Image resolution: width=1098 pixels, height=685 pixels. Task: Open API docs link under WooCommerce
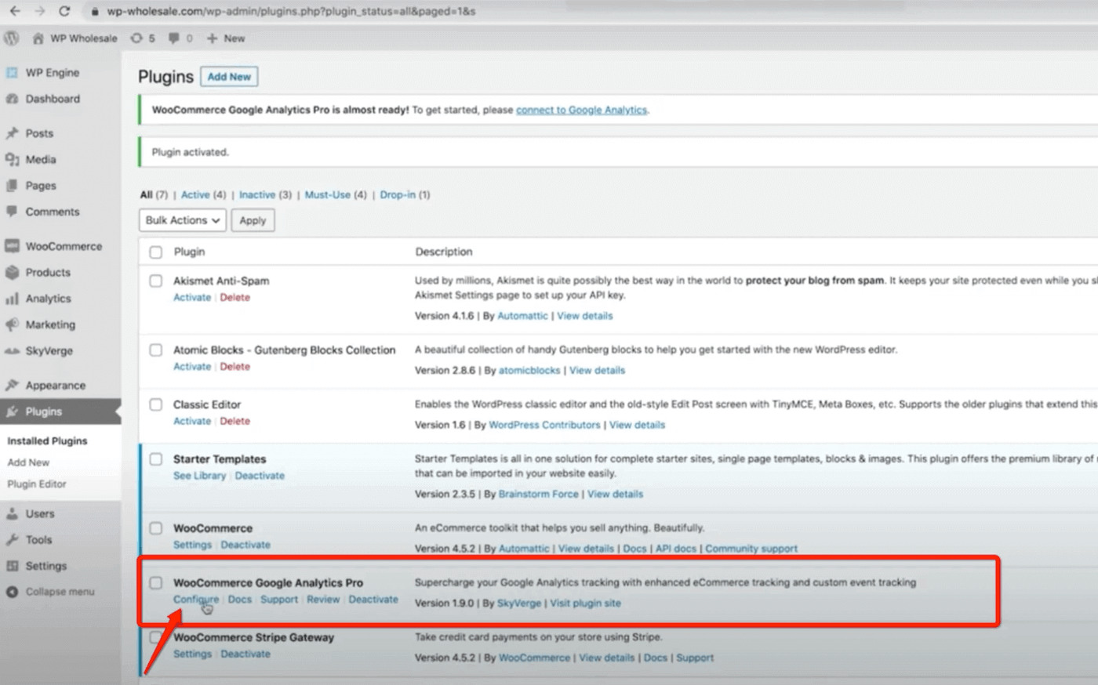coord(676,549)
